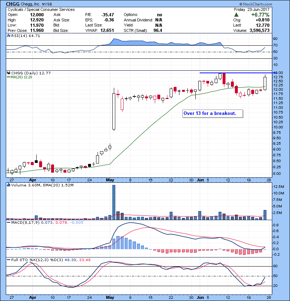Viewport: 290px width, 301px height.
Task: Click the 10.00 price scale label
Action: pyautogui.click(x=278, y=127)
